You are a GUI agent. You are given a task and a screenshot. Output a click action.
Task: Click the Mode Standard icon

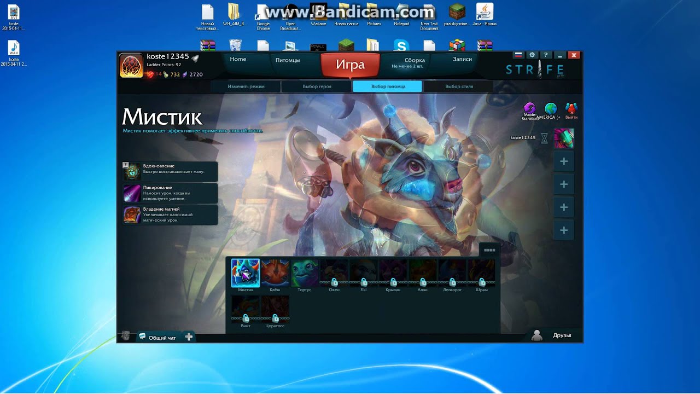tap(529, 108)
